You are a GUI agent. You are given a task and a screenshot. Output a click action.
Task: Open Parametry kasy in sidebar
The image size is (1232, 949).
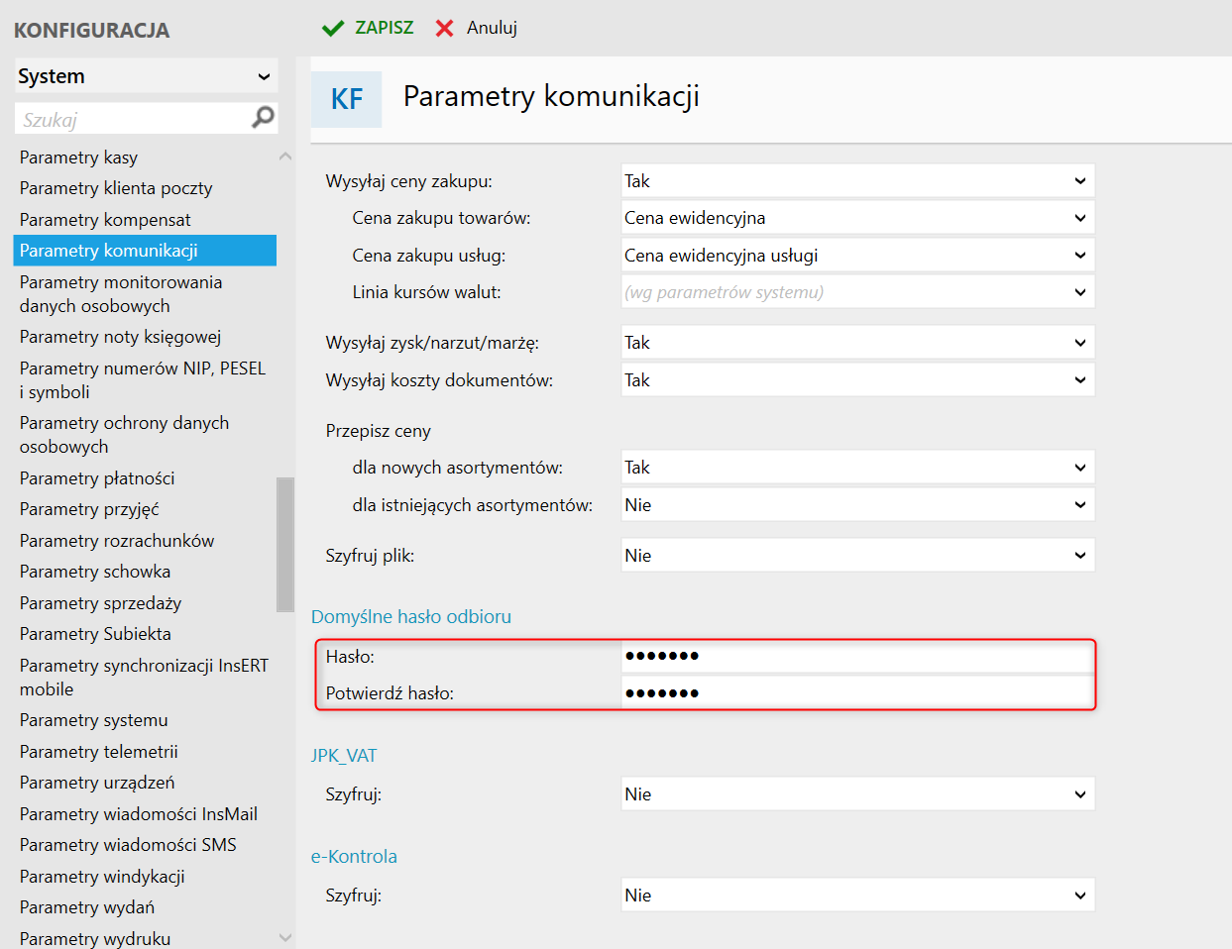[x=78, y=158]
